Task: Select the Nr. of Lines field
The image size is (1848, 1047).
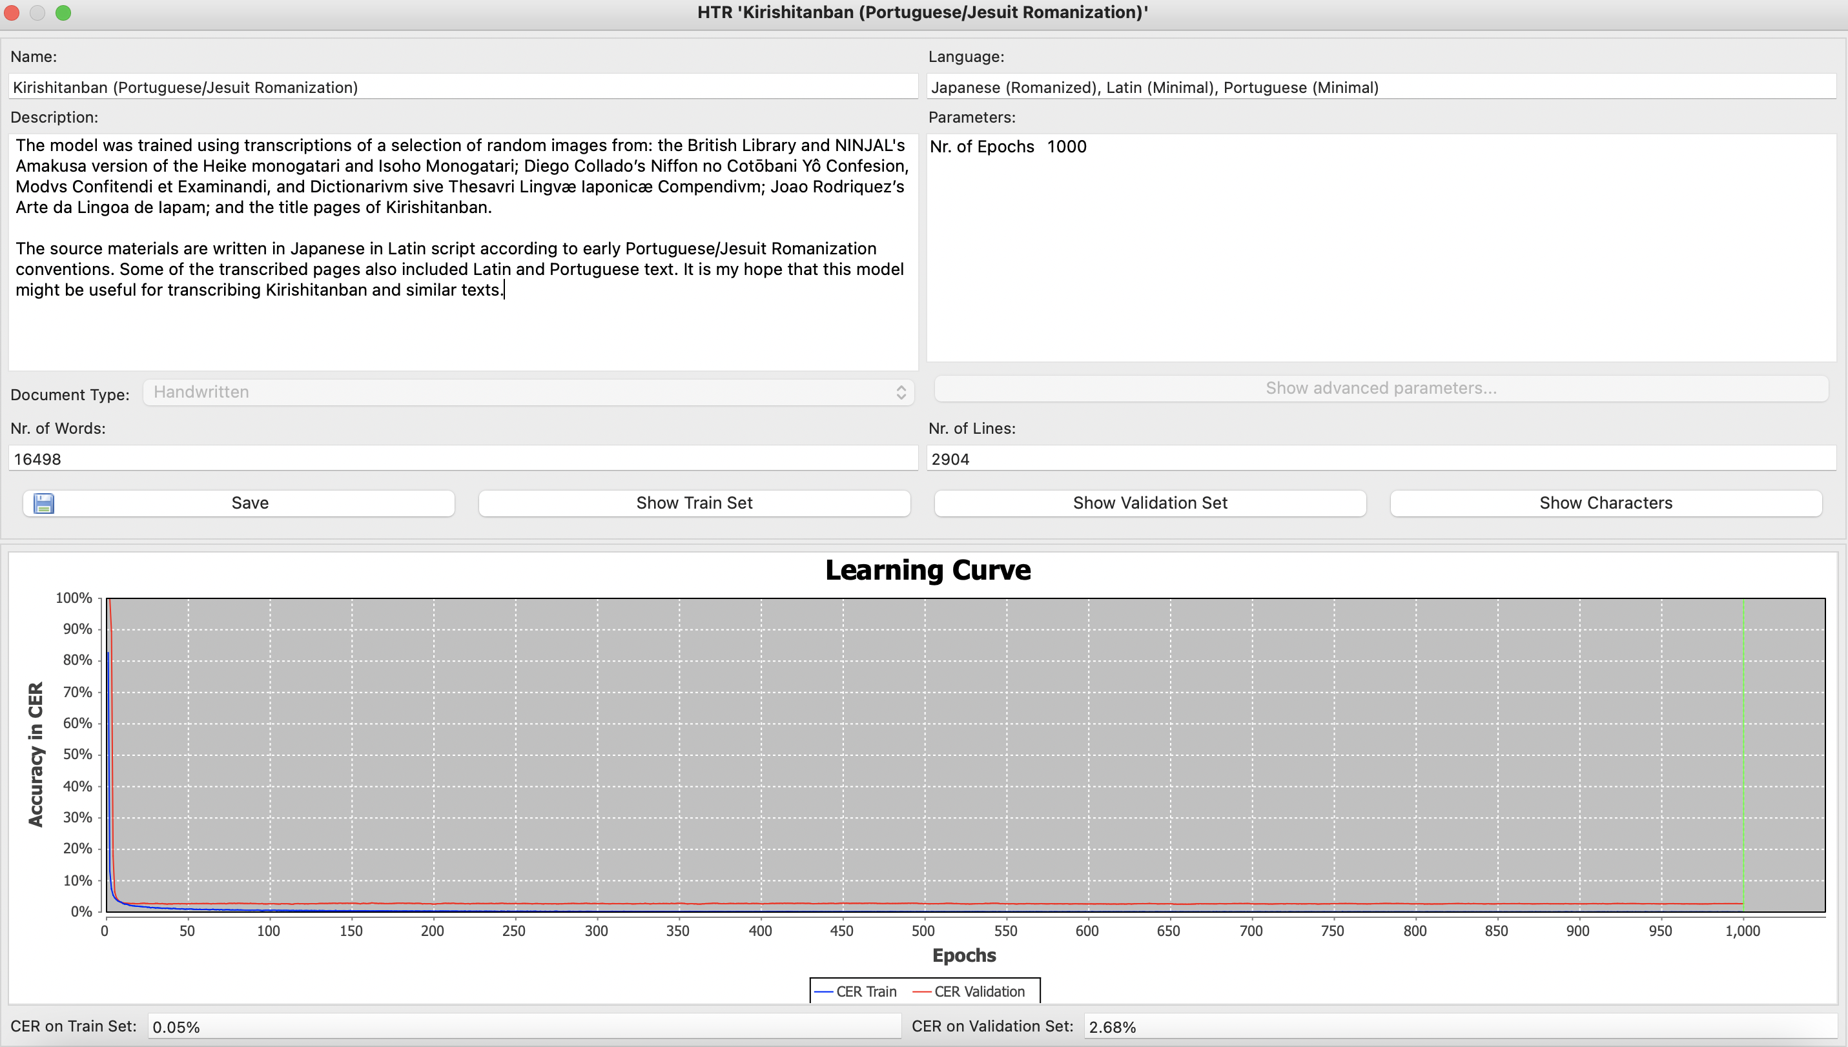Action: click(x=1381, y=459)
